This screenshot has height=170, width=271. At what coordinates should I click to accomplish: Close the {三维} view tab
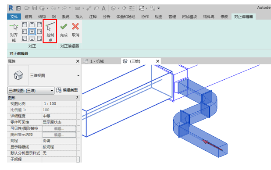coord(157,61)
